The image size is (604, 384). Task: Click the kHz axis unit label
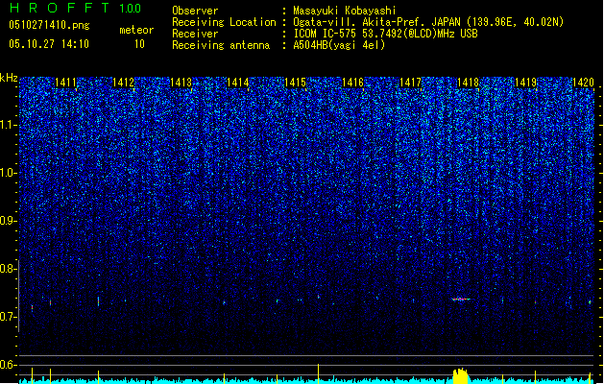point(9,78)
